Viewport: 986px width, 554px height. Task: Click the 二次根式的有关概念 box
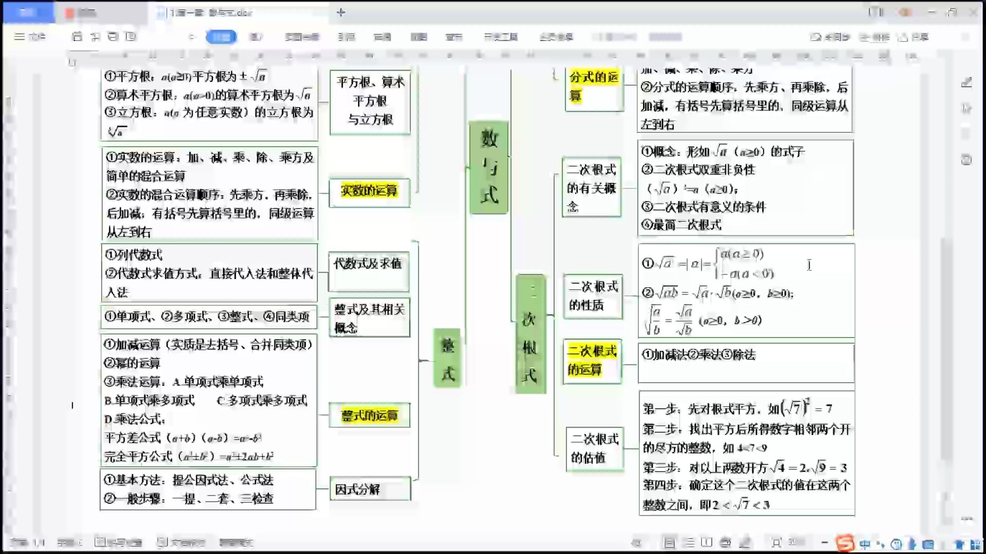coord(591,187)
